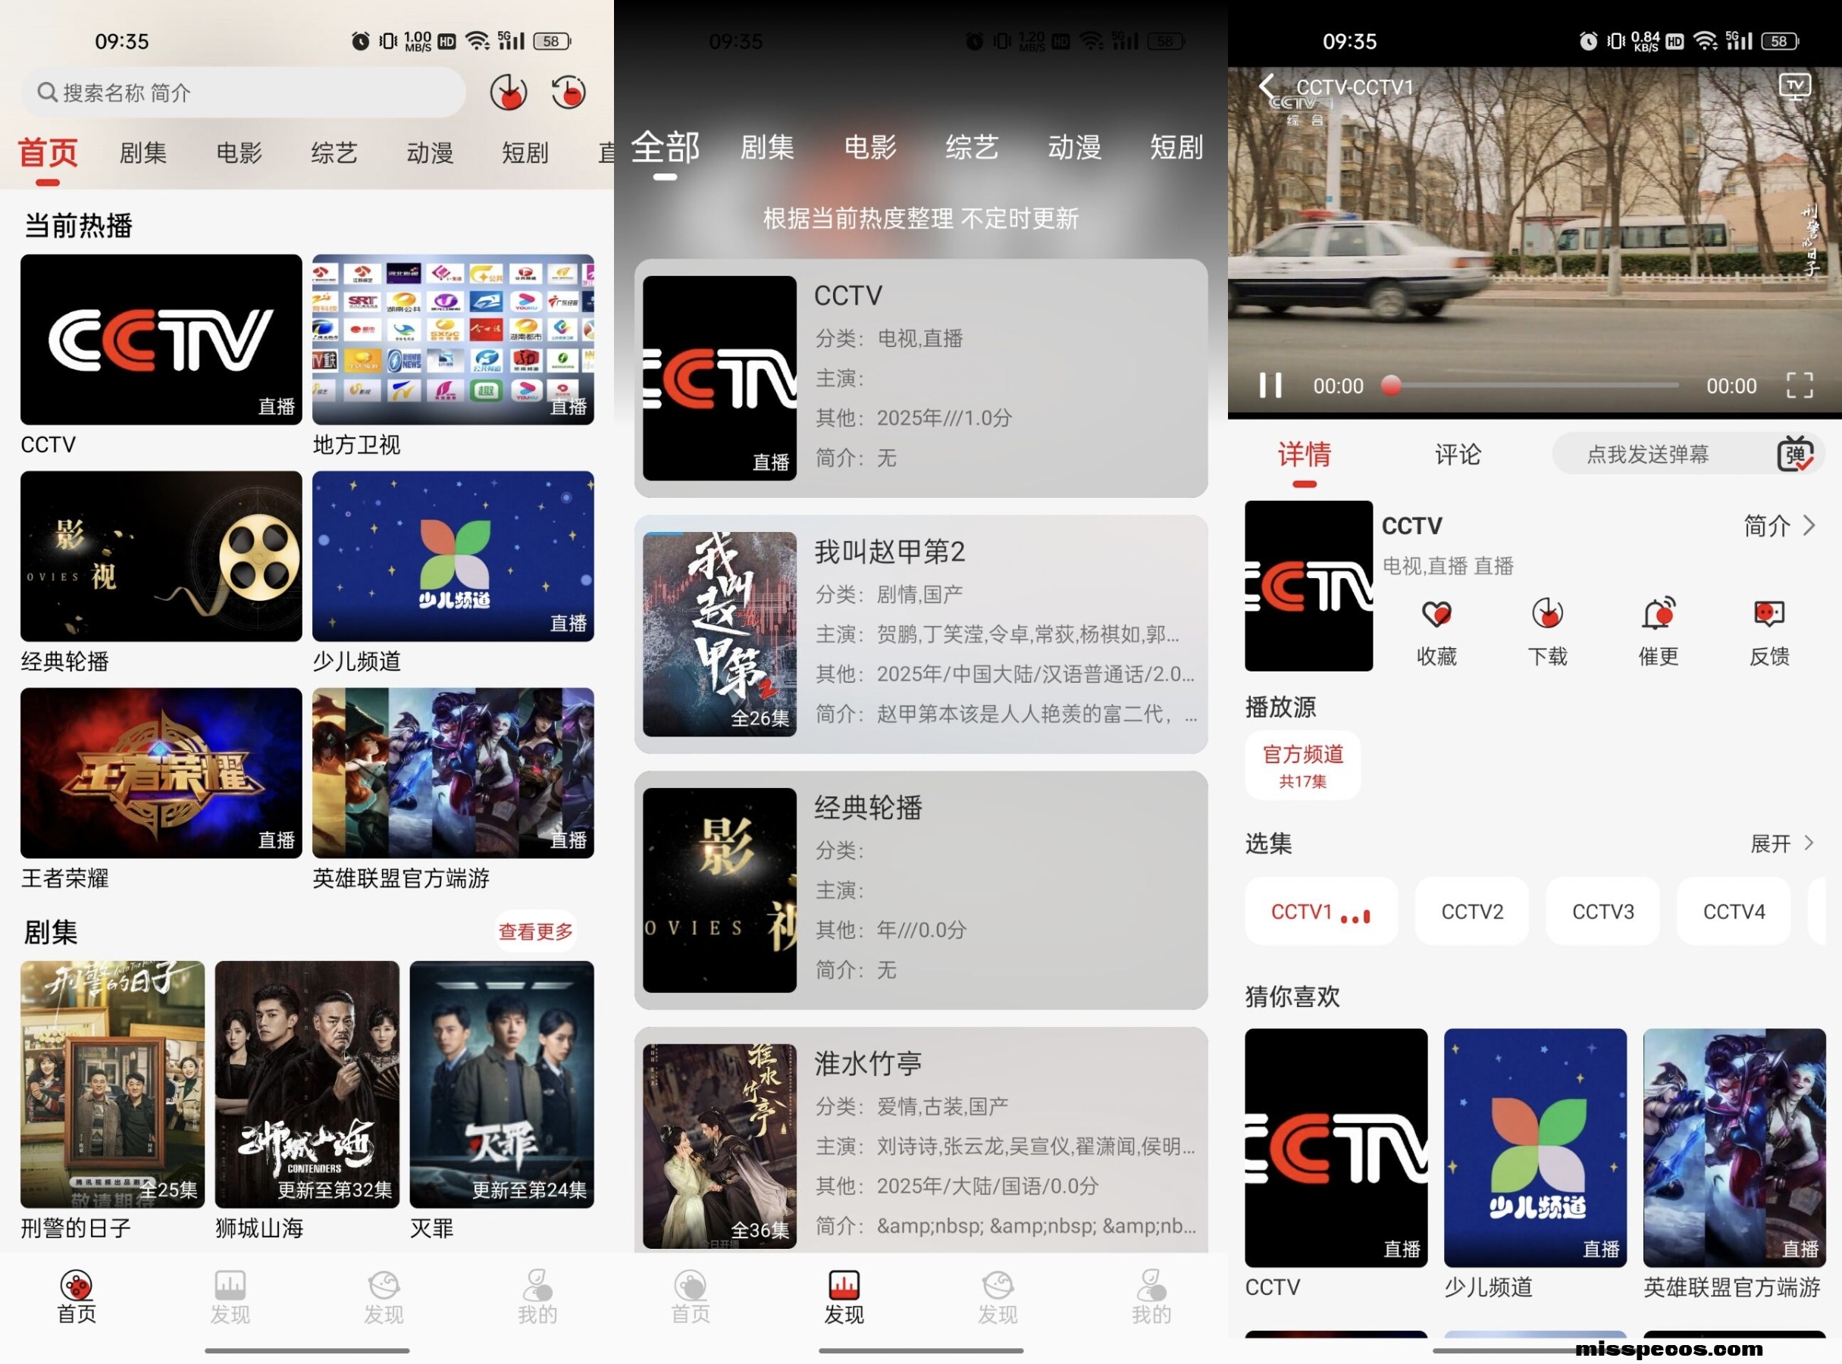Add CCTV to favorites with 收藏 heart icon
The width and height of the screenshot is (1842, 1364).
pyautogui.click(x=1436, y=615)
